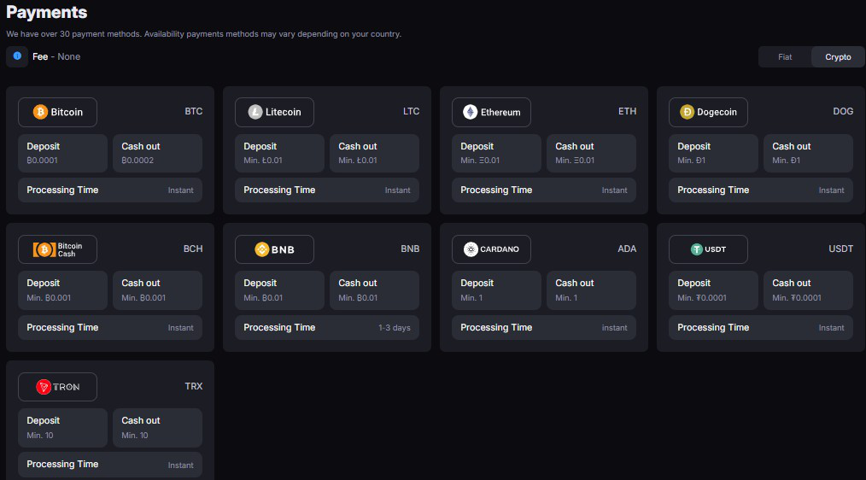
Task: Open Bitcoin Deposit box
Action: [62, 153]
